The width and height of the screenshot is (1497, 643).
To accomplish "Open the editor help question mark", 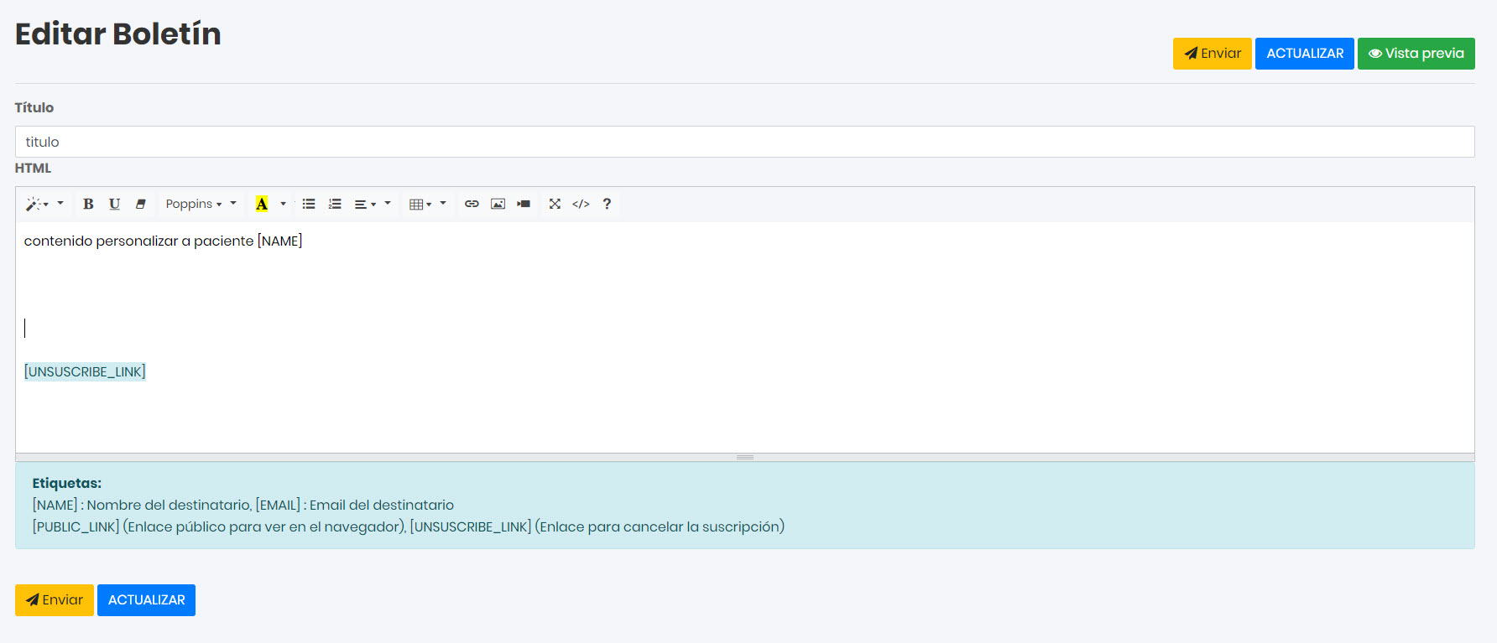I will (x=607, y=204).
